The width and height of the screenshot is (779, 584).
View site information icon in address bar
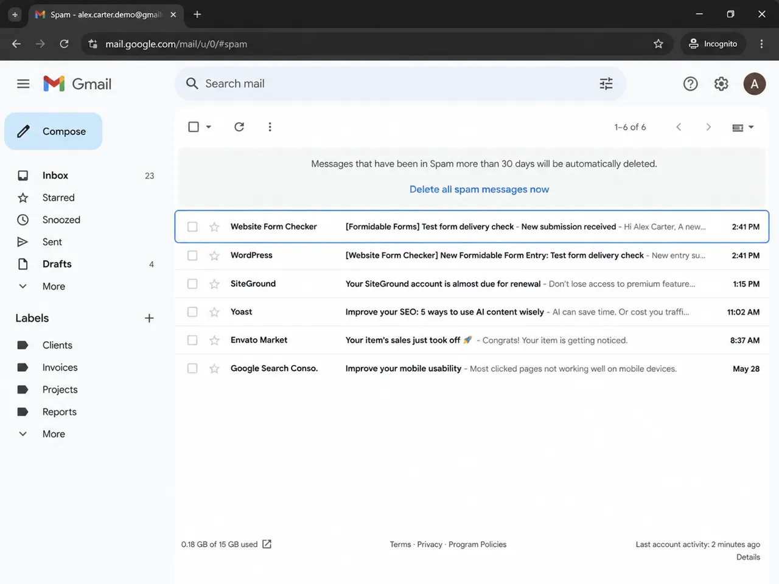93,44
